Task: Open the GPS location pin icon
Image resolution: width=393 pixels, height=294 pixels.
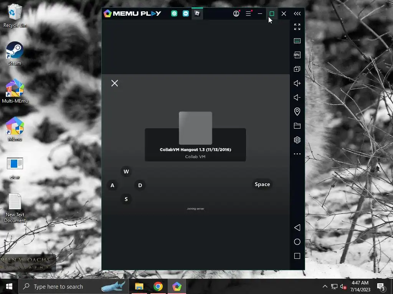Action: click(x=297, y=111)
